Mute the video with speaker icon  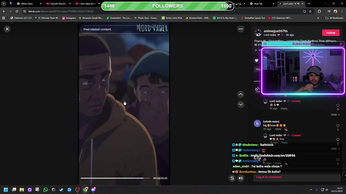point(241,178)
